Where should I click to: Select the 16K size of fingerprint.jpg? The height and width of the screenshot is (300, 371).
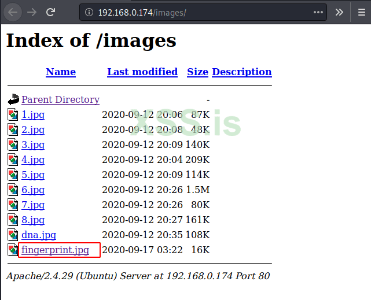[x=200, y=250]
